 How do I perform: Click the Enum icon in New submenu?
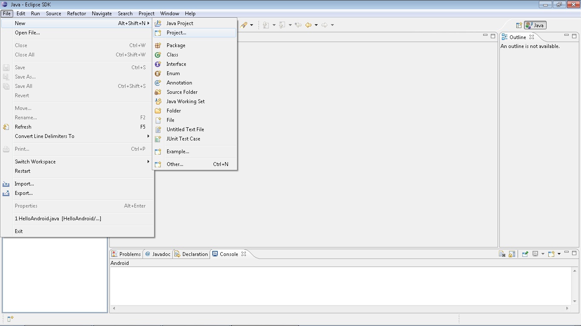pyautogui.click(x=158, y=73)
